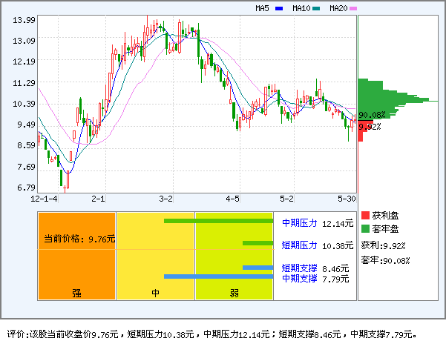Click the red 获利盘 legend swatch
Viewport: 446px width, 338px height.
(x=365, y=215)
